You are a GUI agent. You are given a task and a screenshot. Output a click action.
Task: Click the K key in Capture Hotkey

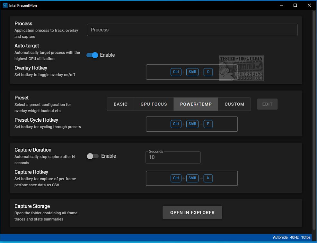(208, 178)
